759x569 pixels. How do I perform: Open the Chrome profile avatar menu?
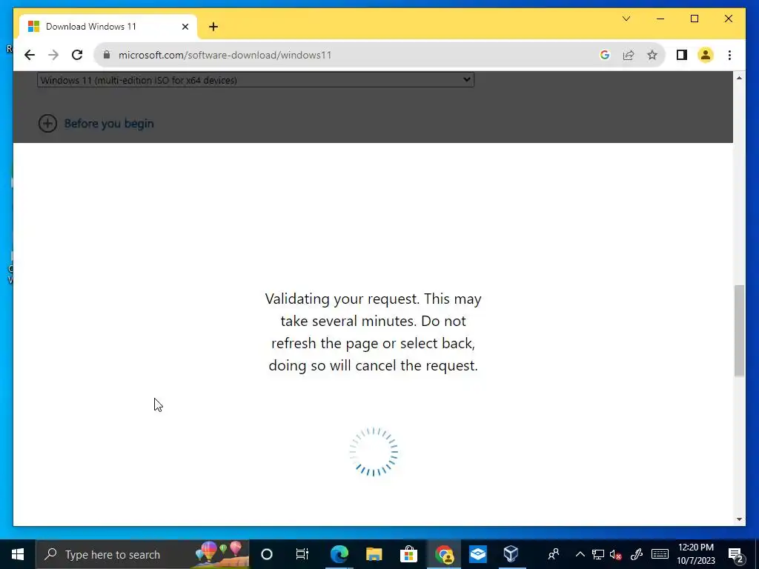point(706,55)
